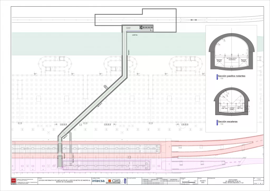This screenshot has width=270, height=191.
Task: Select the 'Sección pasillos rodantes' heading
Action: click(x=232, y=76)
